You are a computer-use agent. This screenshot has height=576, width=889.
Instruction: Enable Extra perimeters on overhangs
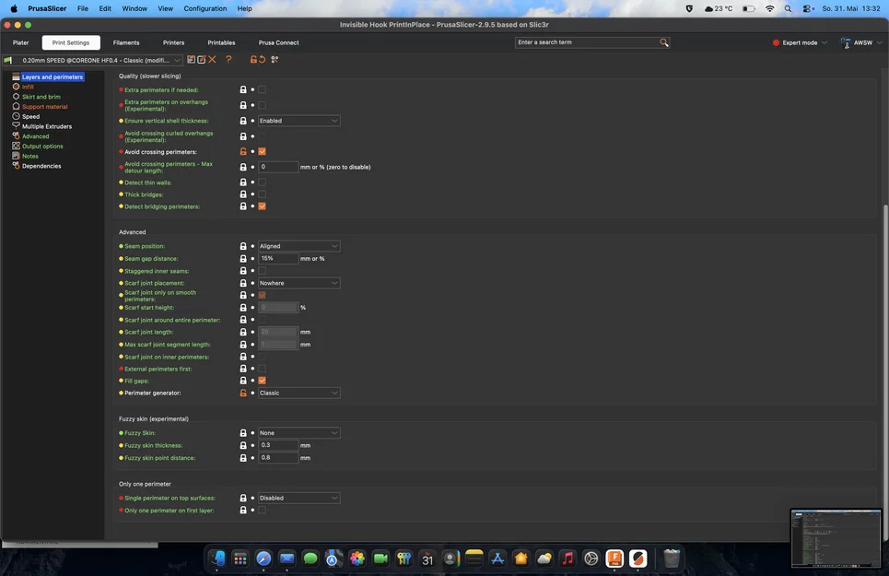262,105
